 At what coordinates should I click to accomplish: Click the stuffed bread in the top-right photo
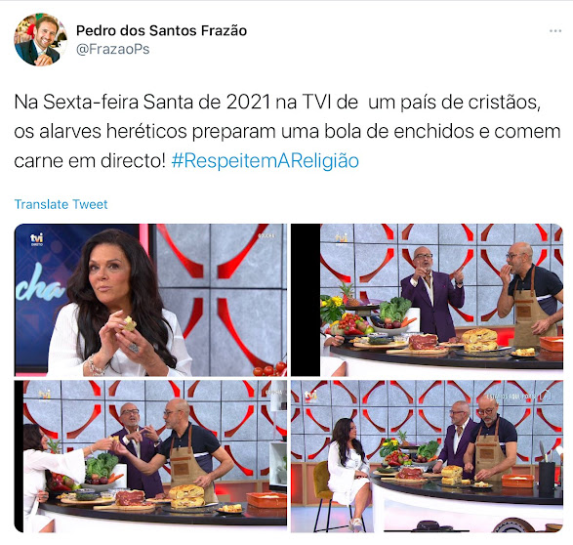click(x=480, y=340)
